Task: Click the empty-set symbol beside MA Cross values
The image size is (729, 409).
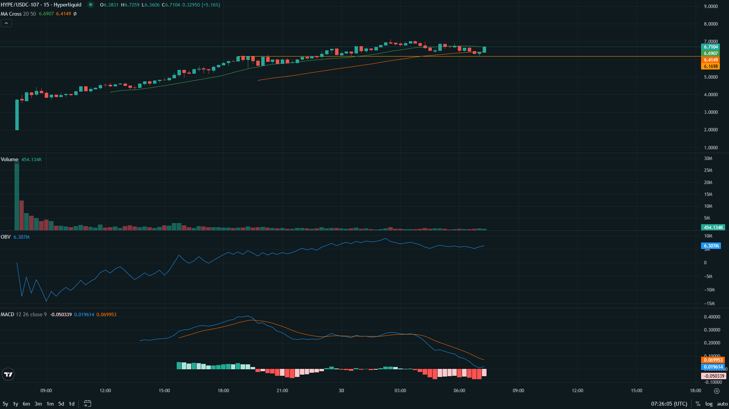Action: (75, 14)
